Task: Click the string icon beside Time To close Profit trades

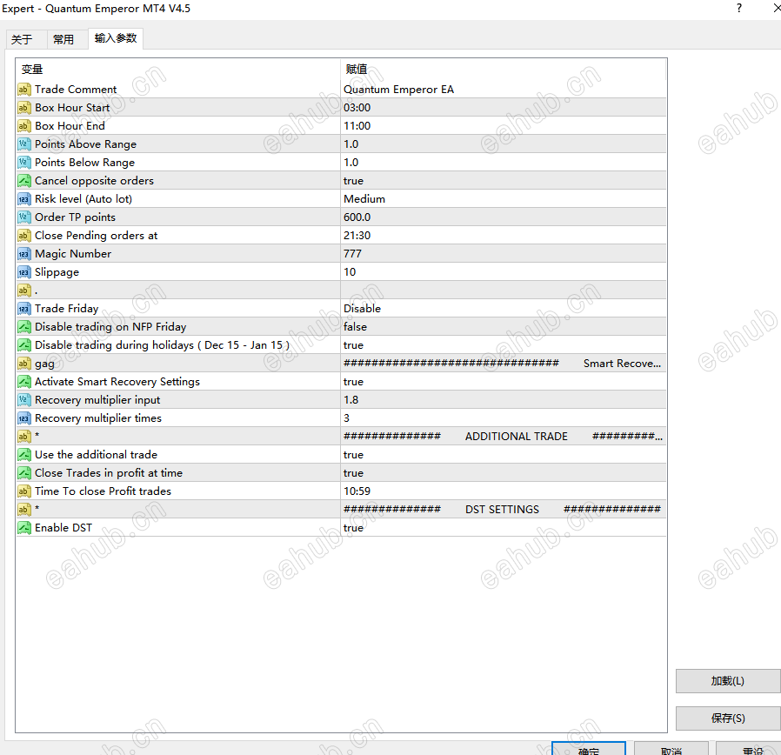Action: [23, 491]
